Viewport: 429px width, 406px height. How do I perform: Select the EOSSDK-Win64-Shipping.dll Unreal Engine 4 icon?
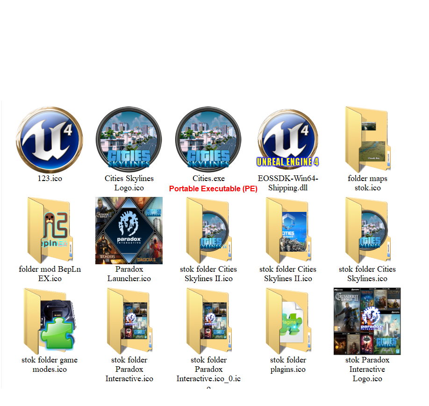(x=288, y=138)
